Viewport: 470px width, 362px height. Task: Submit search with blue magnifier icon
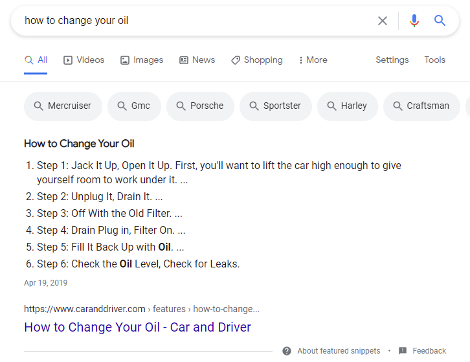tap(440, 21)
